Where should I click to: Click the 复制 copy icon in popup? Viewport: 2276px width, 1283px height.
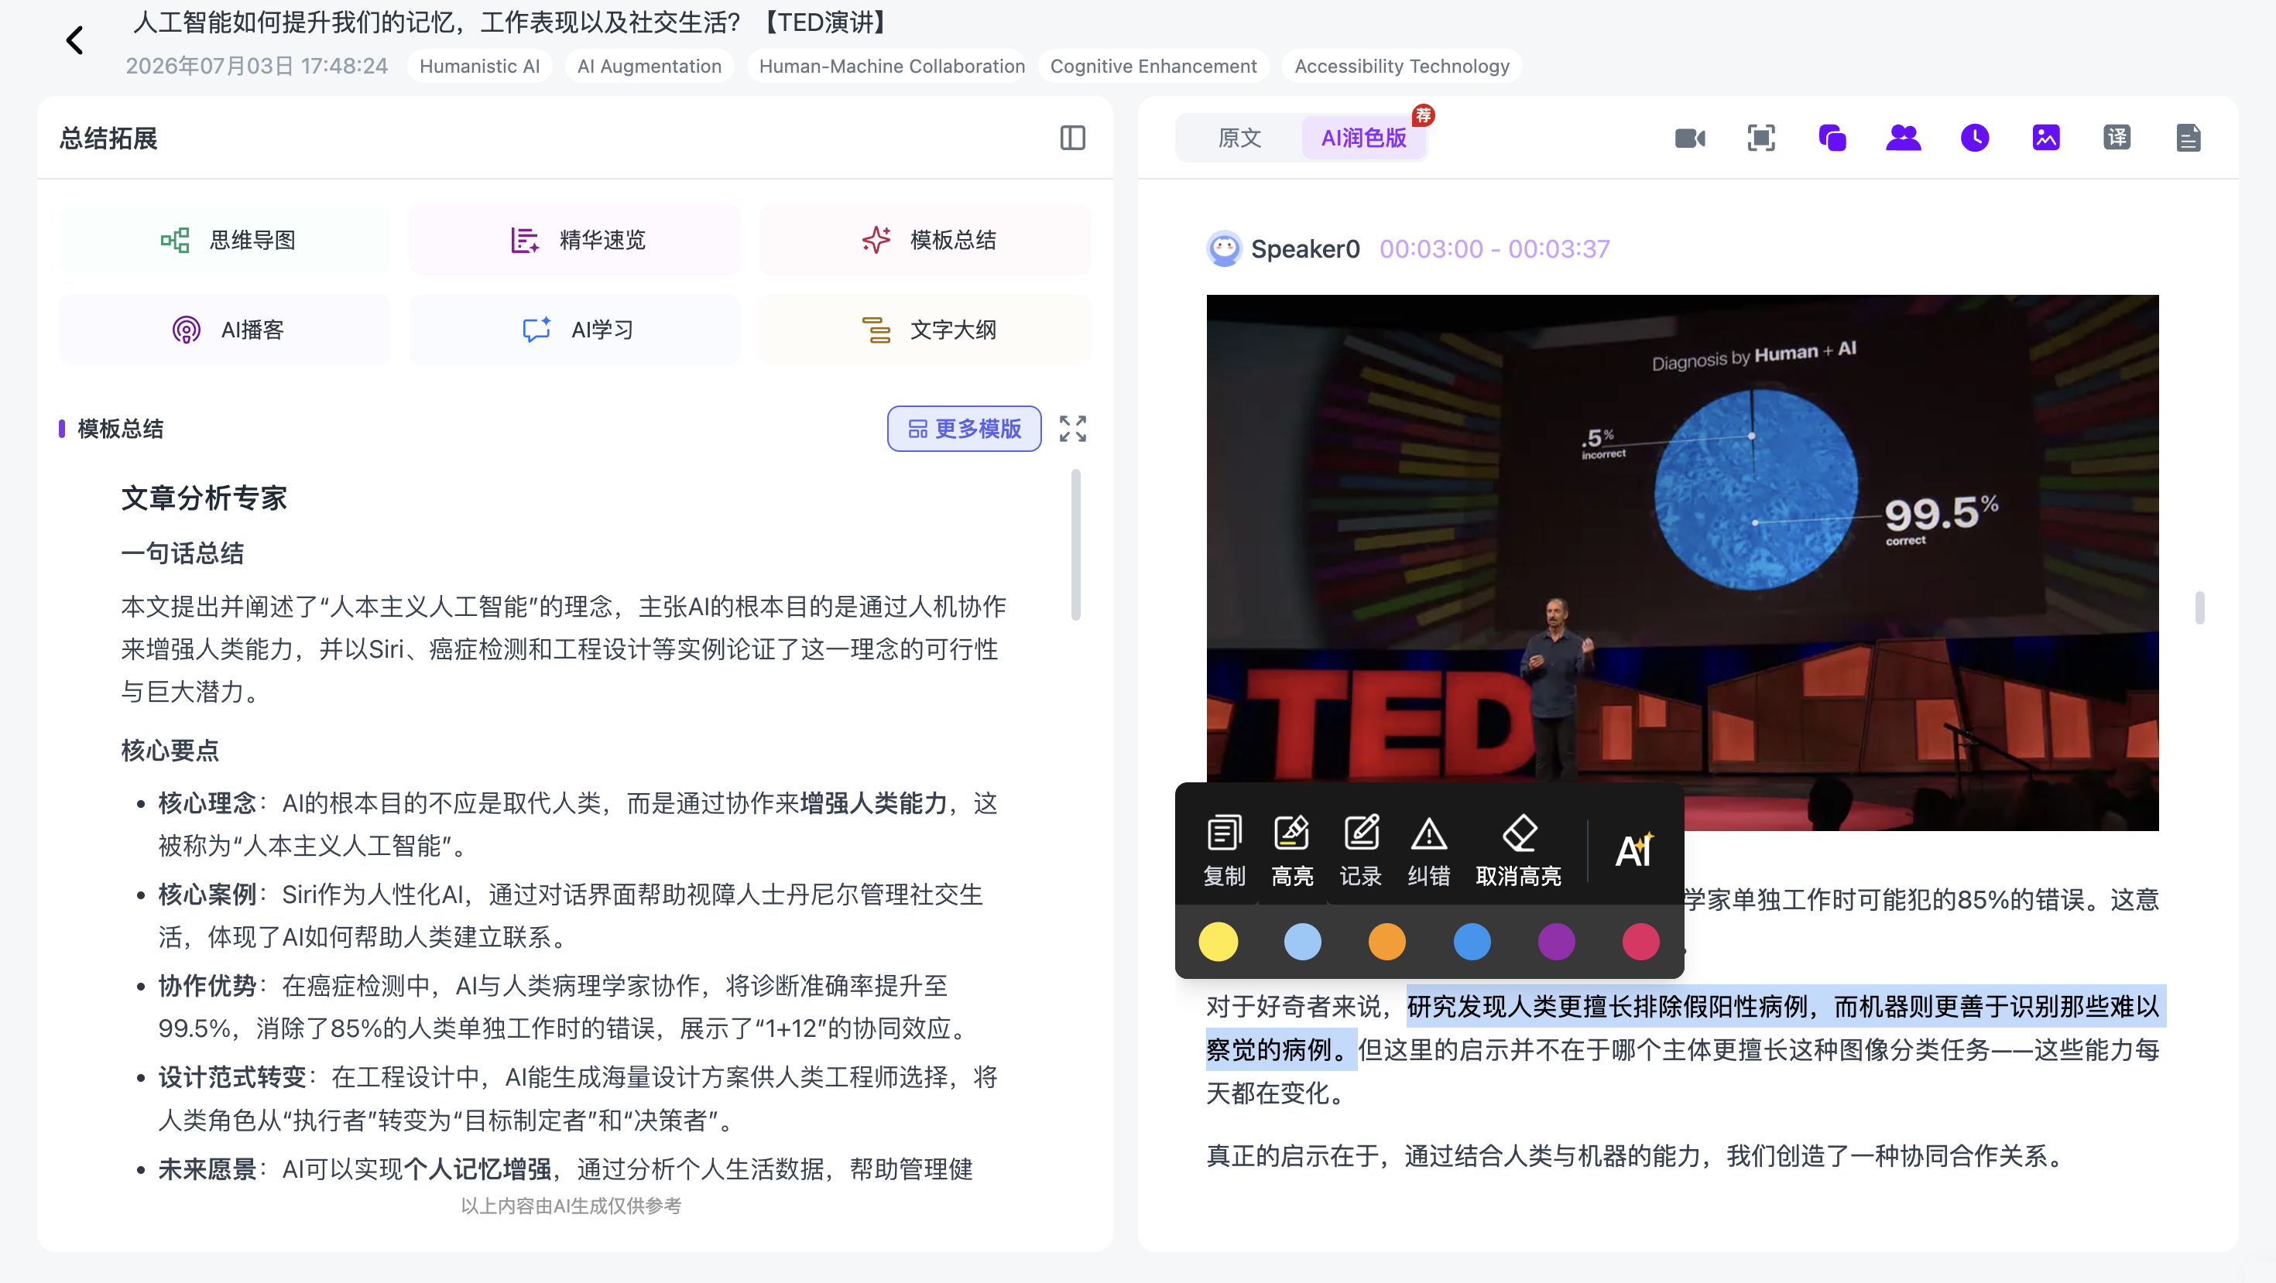point(1224,850)
